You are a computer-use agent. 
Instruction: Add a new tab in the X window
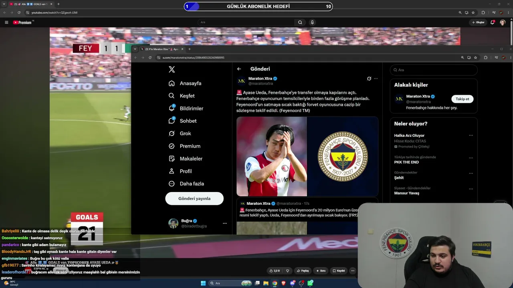point(189,49)
